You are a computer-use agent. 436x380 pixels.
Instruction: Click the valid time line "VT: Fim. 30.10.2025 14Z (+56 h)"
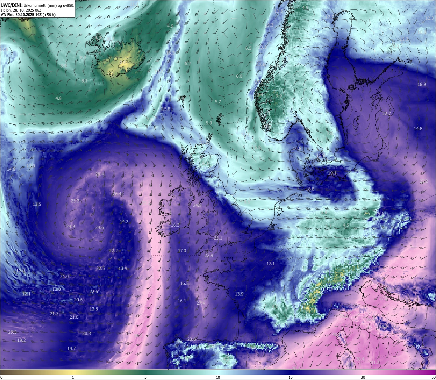28,15
